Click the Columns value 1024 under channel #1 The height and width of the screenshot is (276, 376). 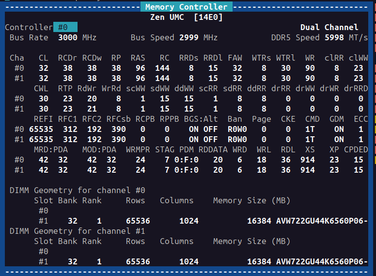click(188, 262)
